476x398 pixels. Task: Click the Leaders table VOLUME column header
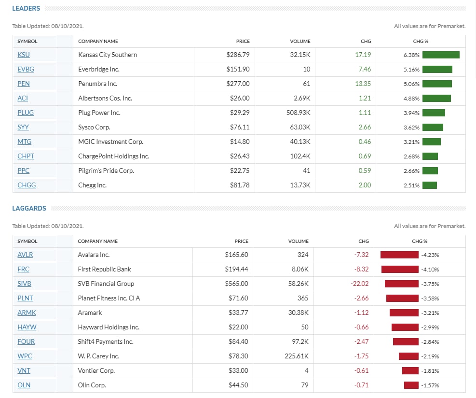[x=300, y=42]
